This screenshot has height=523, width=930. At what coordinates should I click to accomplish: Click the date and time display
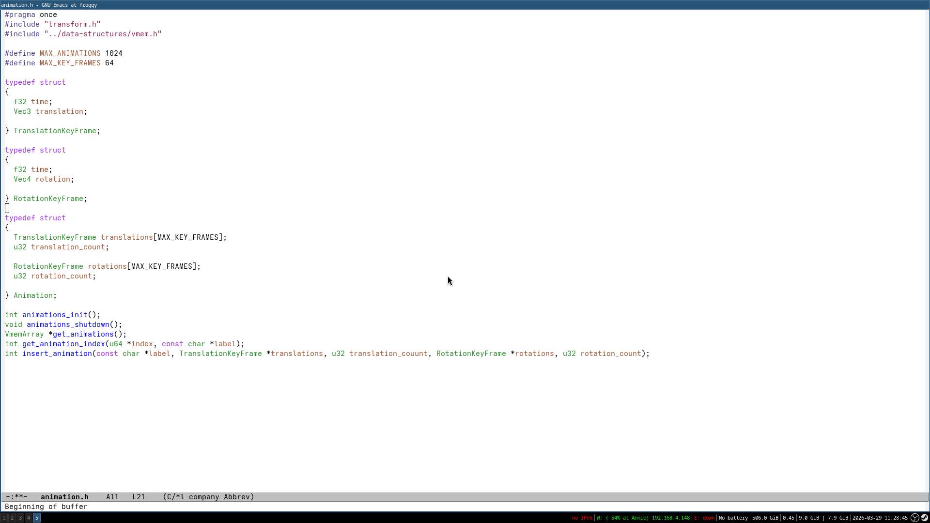coord(880,518)
